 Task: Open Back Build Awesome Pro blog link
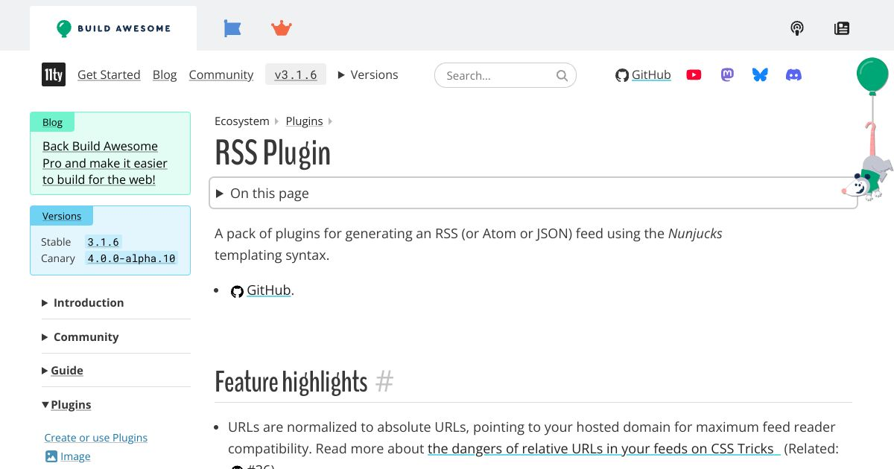coord(105,163)
